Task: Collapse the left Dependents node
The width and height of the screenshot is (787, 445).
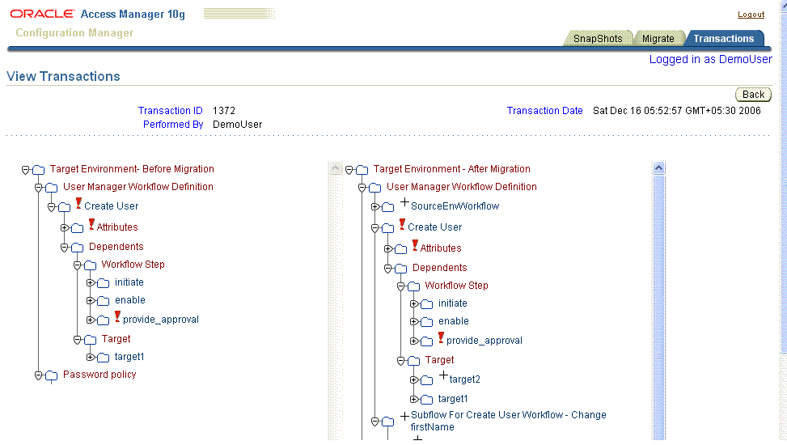Action: [x=64, y=248]
